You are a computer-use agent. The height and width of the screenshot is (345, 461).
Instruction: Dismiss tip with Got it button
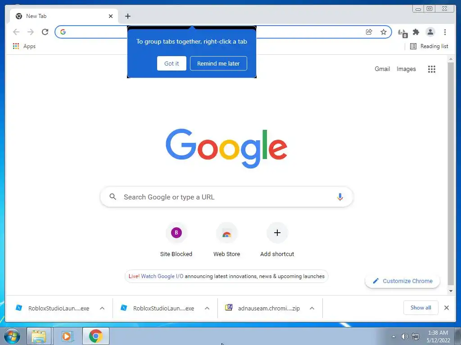click(172, 63)
